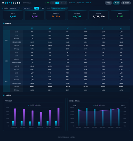Click the table cell showing 11,617

[32, 42]
